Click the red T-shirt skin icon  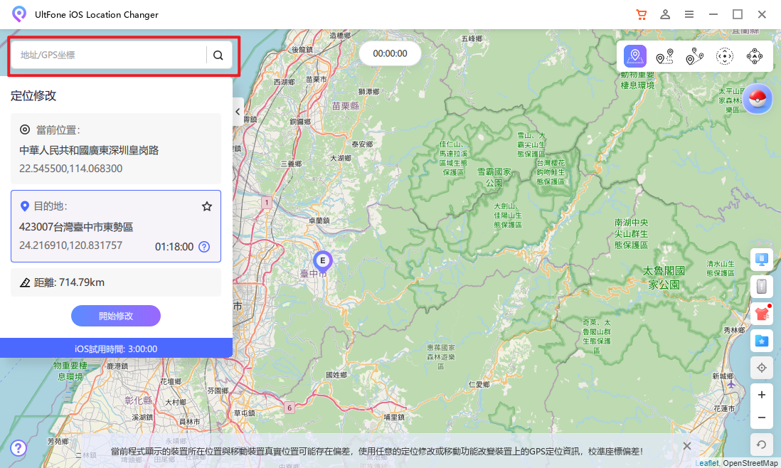(761, 314)
